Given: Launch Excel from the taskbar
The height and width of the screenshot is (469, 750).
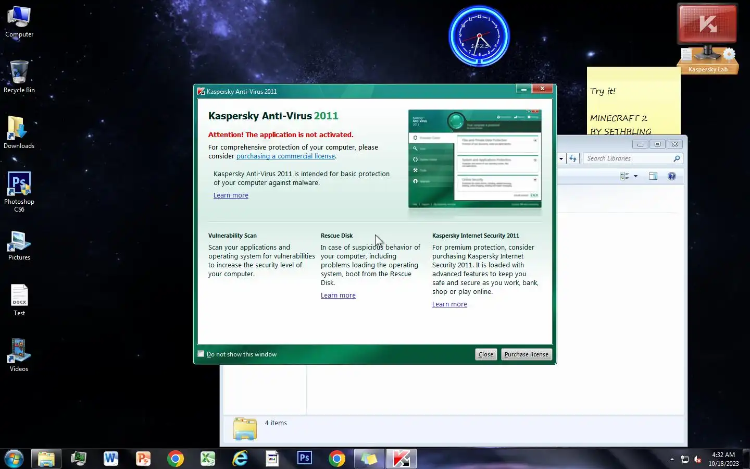Looking at the screenshot, I should click(208, 459).
